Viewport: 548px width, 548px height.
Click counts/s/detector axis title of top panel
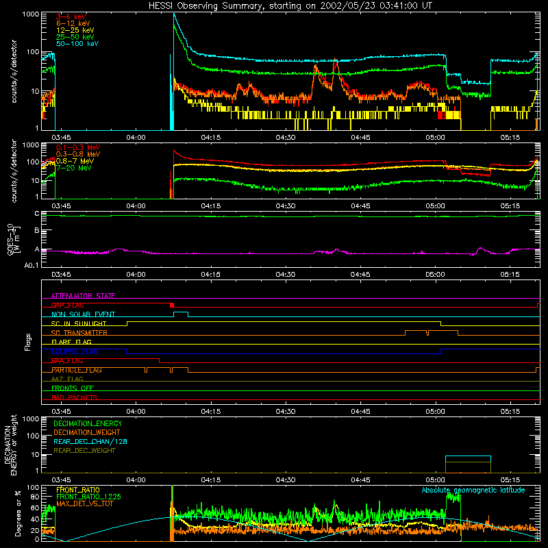point(14,71)
